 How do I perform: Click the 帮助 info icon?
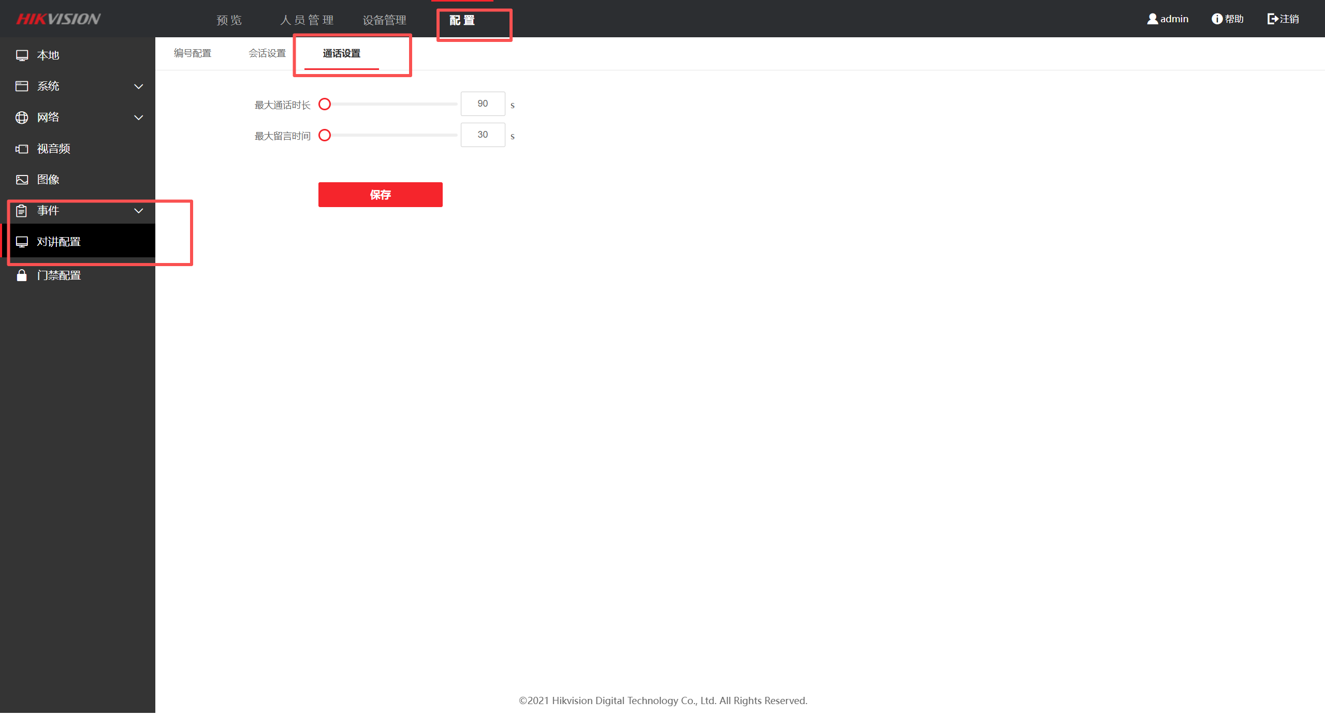(1217, 19)
